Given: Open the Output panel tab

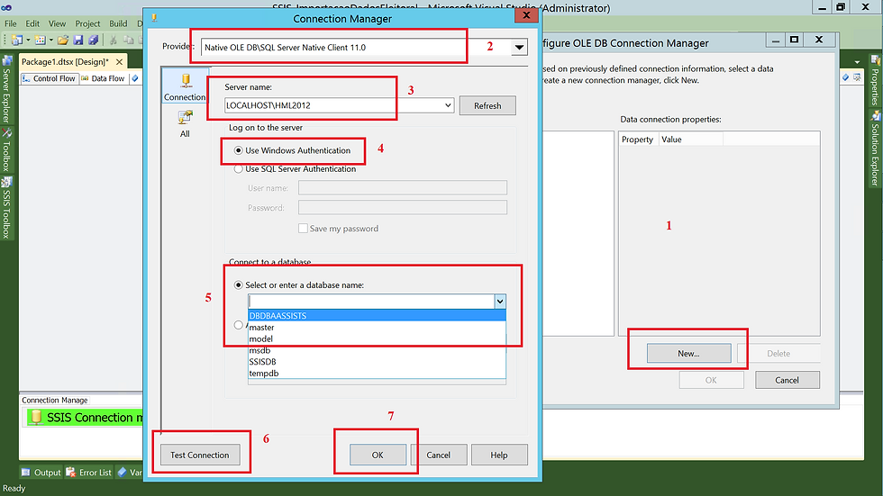Looking at the screenshot, I should 41,473.
